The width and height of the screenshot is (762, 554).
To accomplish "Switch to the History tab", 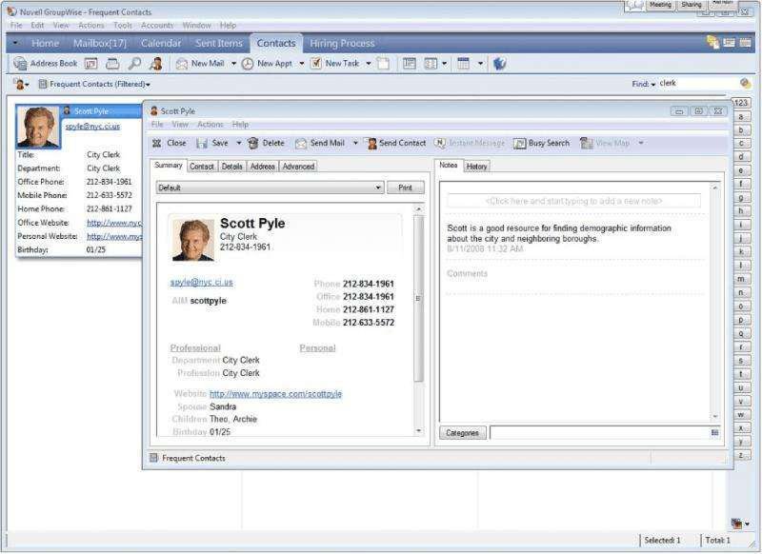I will click(x=477, y=167).
